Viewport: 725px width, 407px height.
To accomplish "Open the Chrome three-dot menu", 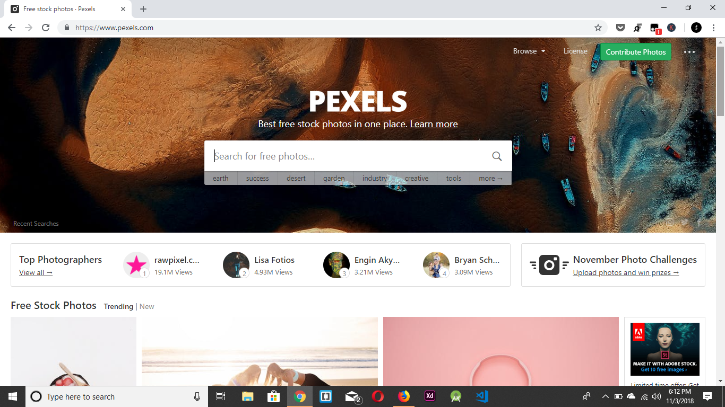I will click(x=713, y=28).
